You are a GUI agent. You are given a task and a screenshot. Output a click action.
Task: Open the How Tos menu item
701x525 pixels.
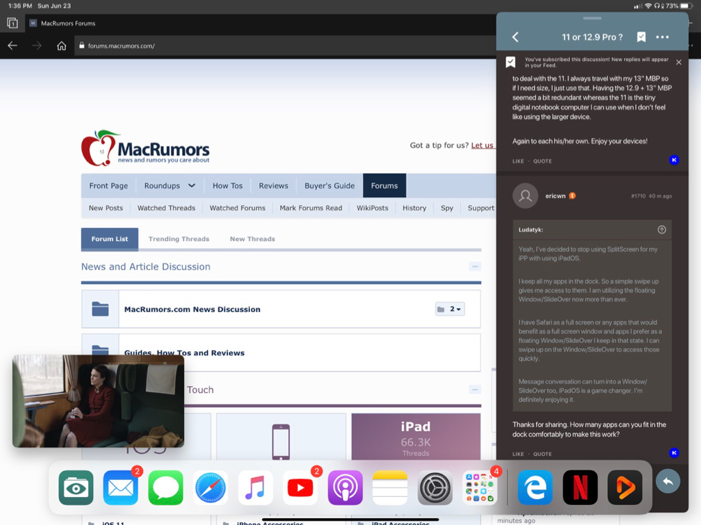(x=227, y=185)
